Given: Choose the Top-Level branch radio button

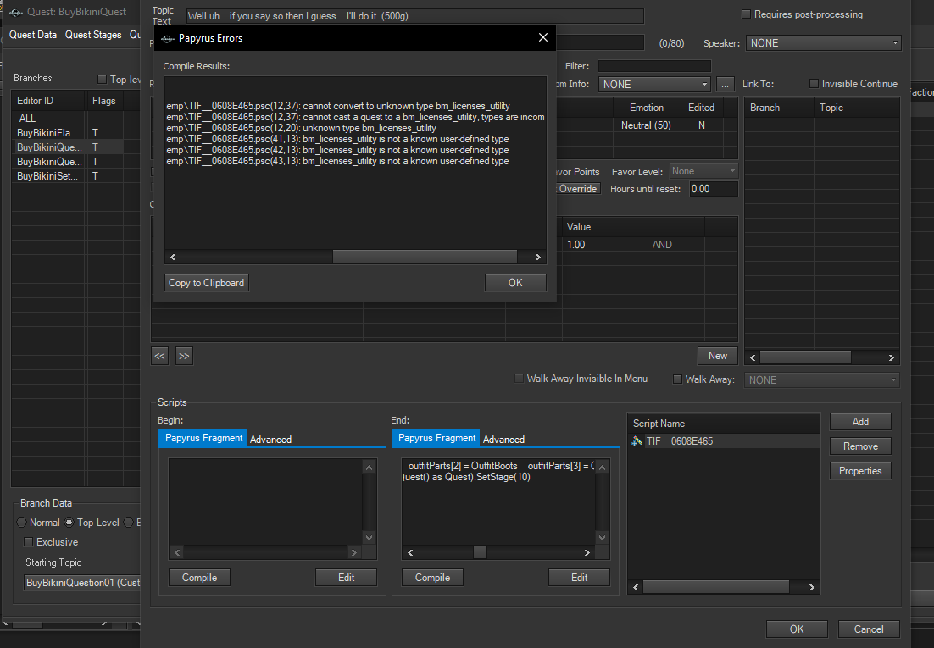Looking at the screenshot, I should [x=69, y=523].
